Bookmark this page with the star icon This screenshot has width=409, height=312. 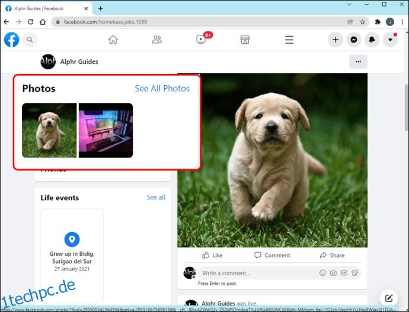[363, 22]
